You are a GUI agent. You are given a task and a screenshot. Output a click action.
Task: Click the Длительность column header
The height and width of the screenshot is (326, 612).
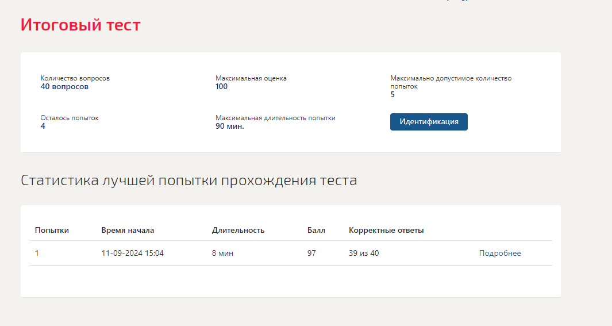pyautogui.click(x=238, y=231)
